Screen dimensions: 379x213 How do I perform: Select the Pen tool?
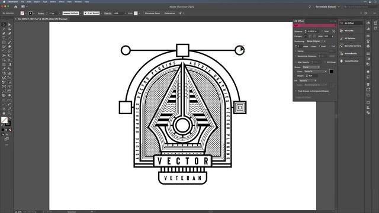click(x=4, y=33)
